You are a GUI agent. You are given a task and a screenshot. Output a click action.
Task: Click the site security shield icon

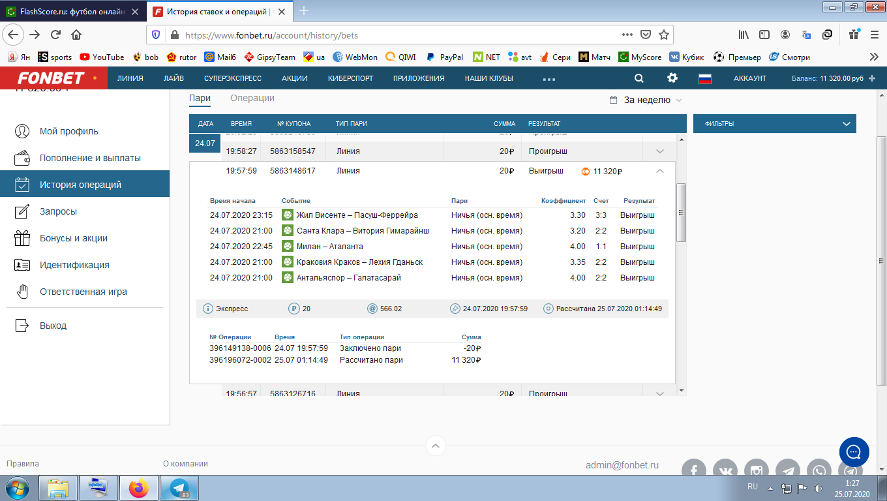[156, 35]
